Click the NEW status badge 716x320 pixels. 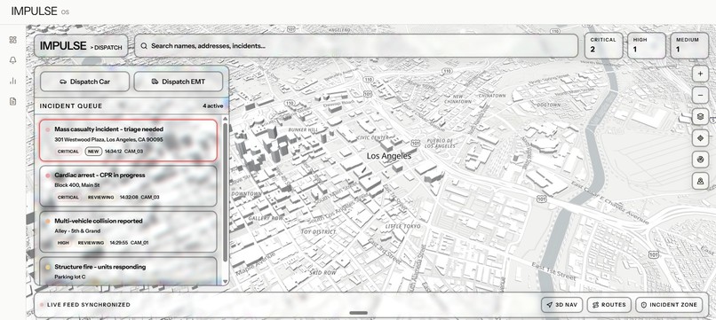[93, 152]
